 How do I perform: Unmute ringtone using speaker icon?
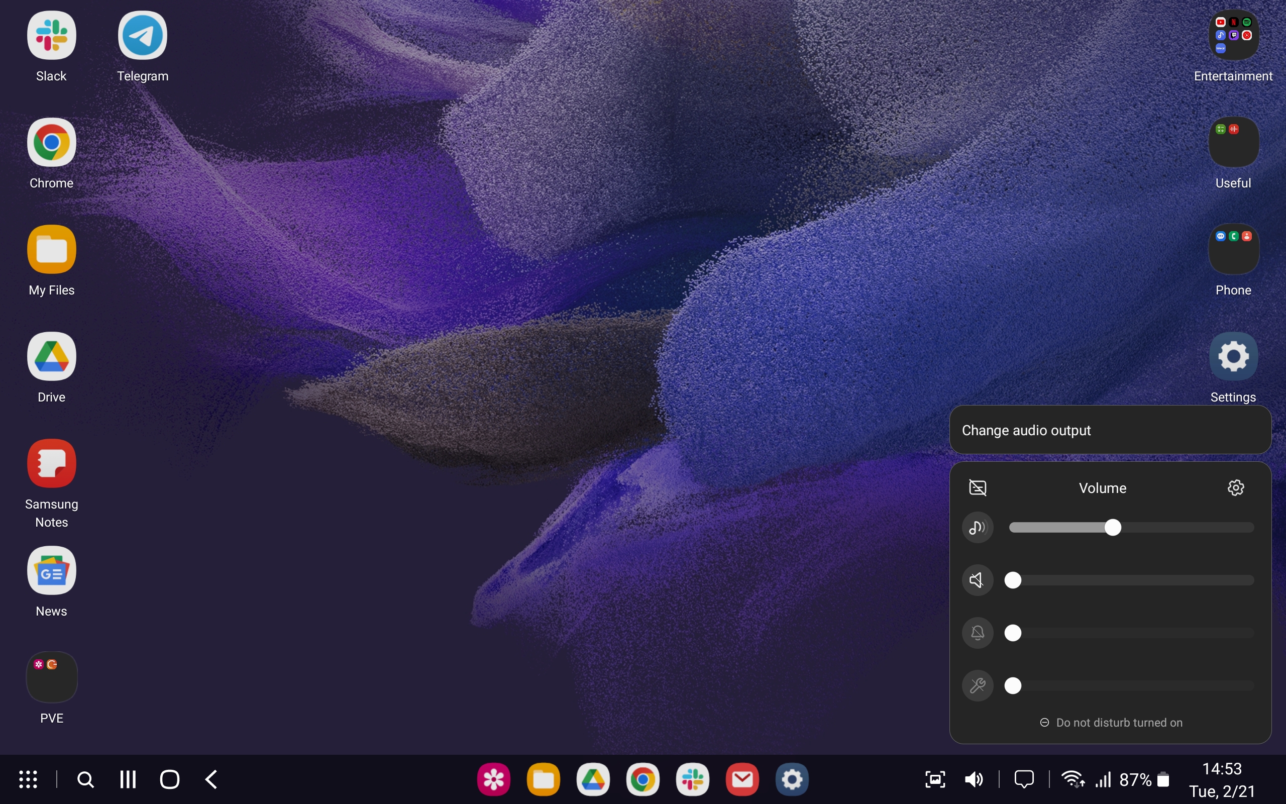(977, 580)
